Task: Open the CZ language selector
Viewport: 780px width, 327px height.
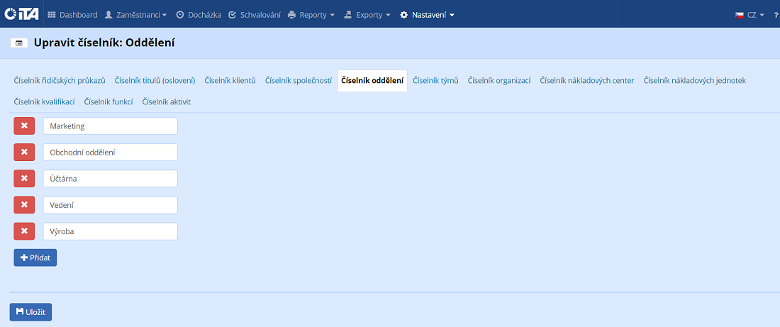Action: 750,15
